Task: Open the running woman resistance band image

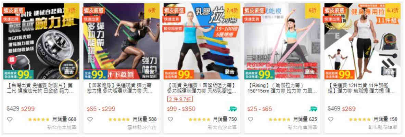Action: point(122,41)
